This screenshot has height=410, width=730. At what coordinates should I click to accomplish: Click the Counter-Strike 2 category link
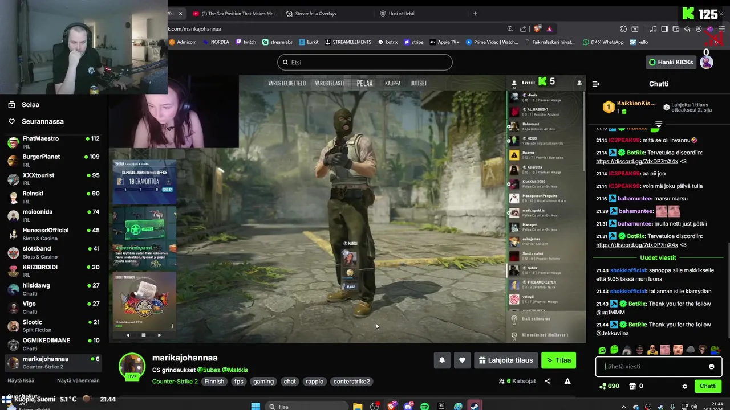[175, 382]
